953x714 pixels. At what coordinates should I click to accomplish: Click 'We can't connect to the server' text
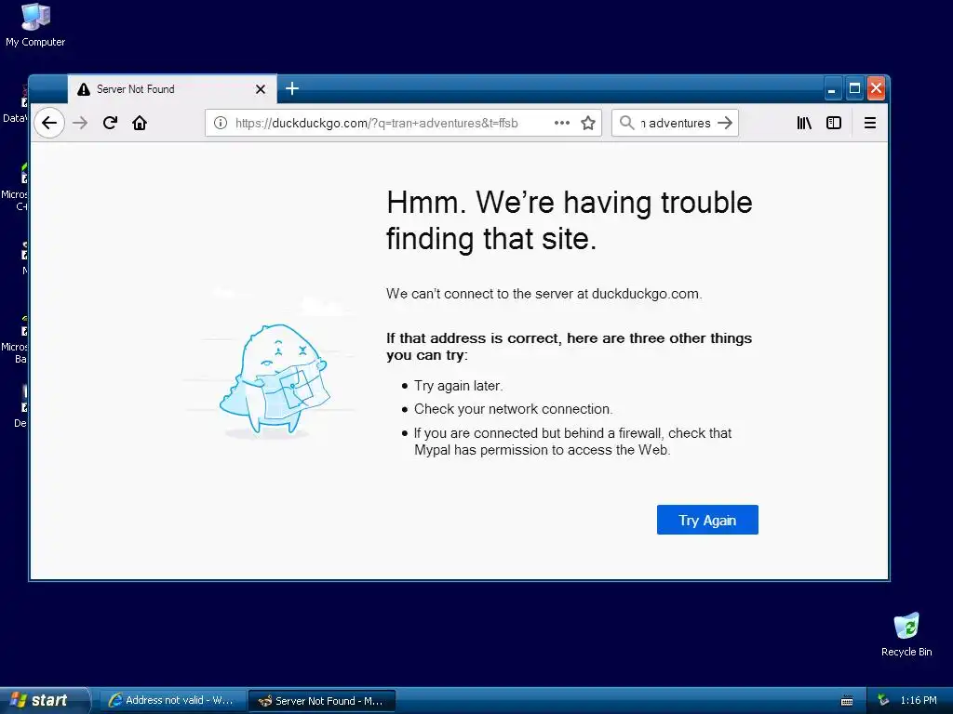pos(544,294)
